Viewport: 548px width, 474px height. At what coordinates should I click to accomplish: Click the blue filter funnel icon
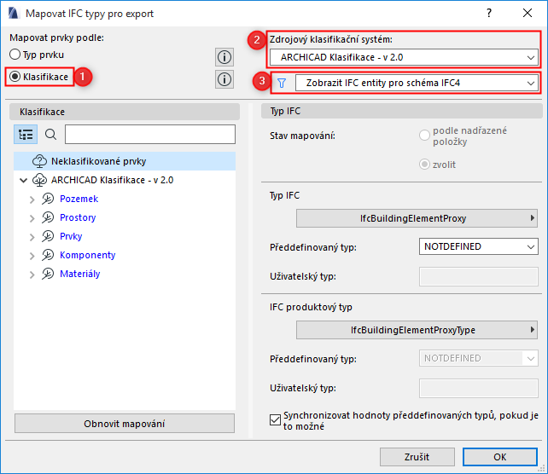pos(282,83)
